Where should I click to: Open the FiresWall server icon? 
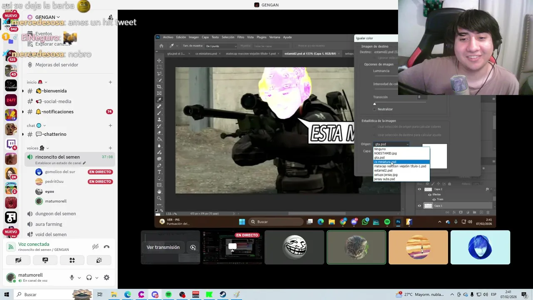11,85
